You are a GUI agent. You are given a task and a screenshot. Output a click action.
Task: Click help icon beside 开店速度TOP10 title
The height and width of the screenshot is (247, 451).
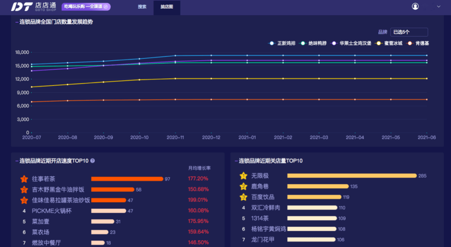coord(93,160)
